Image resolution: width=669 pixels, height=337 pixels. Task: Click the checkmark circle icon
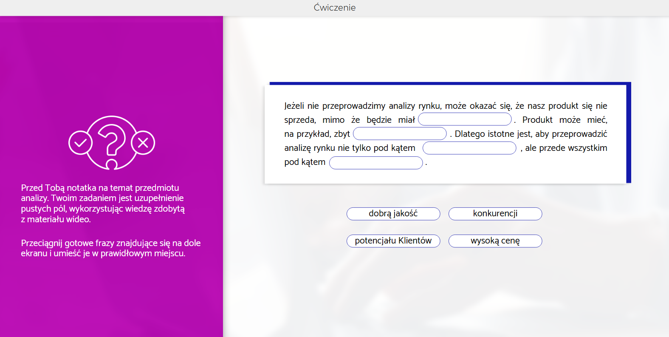[x=80, y=143]
